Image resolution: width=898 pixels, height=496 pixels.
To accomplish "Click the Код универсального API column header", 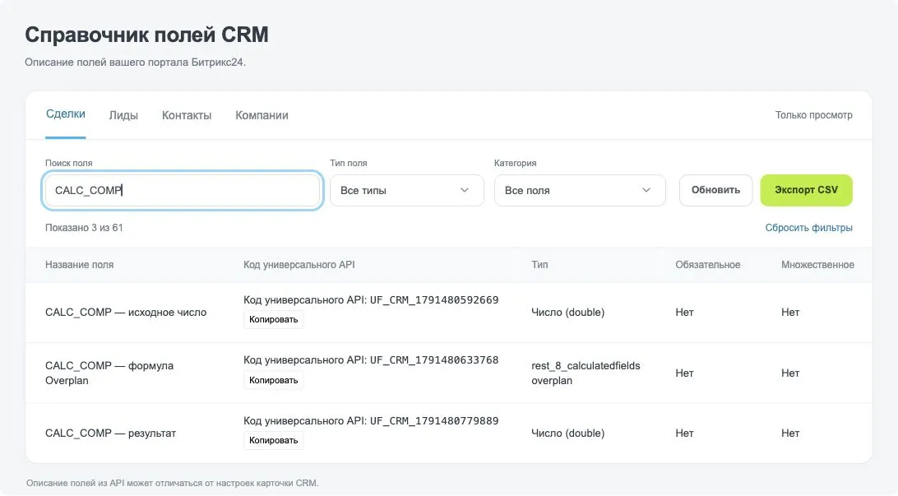I will coord(299,265).
